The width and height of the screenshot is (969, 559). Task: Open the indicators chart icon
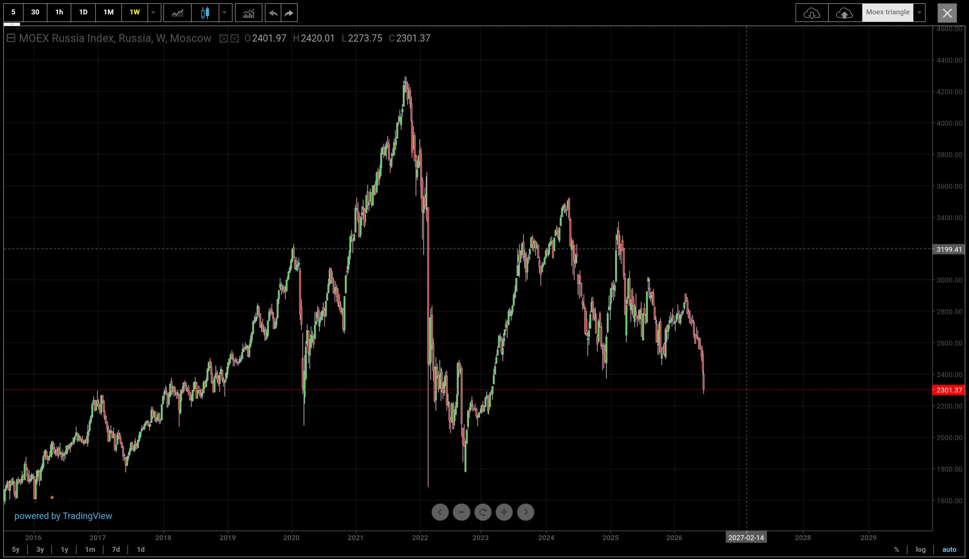pos(248,13)
